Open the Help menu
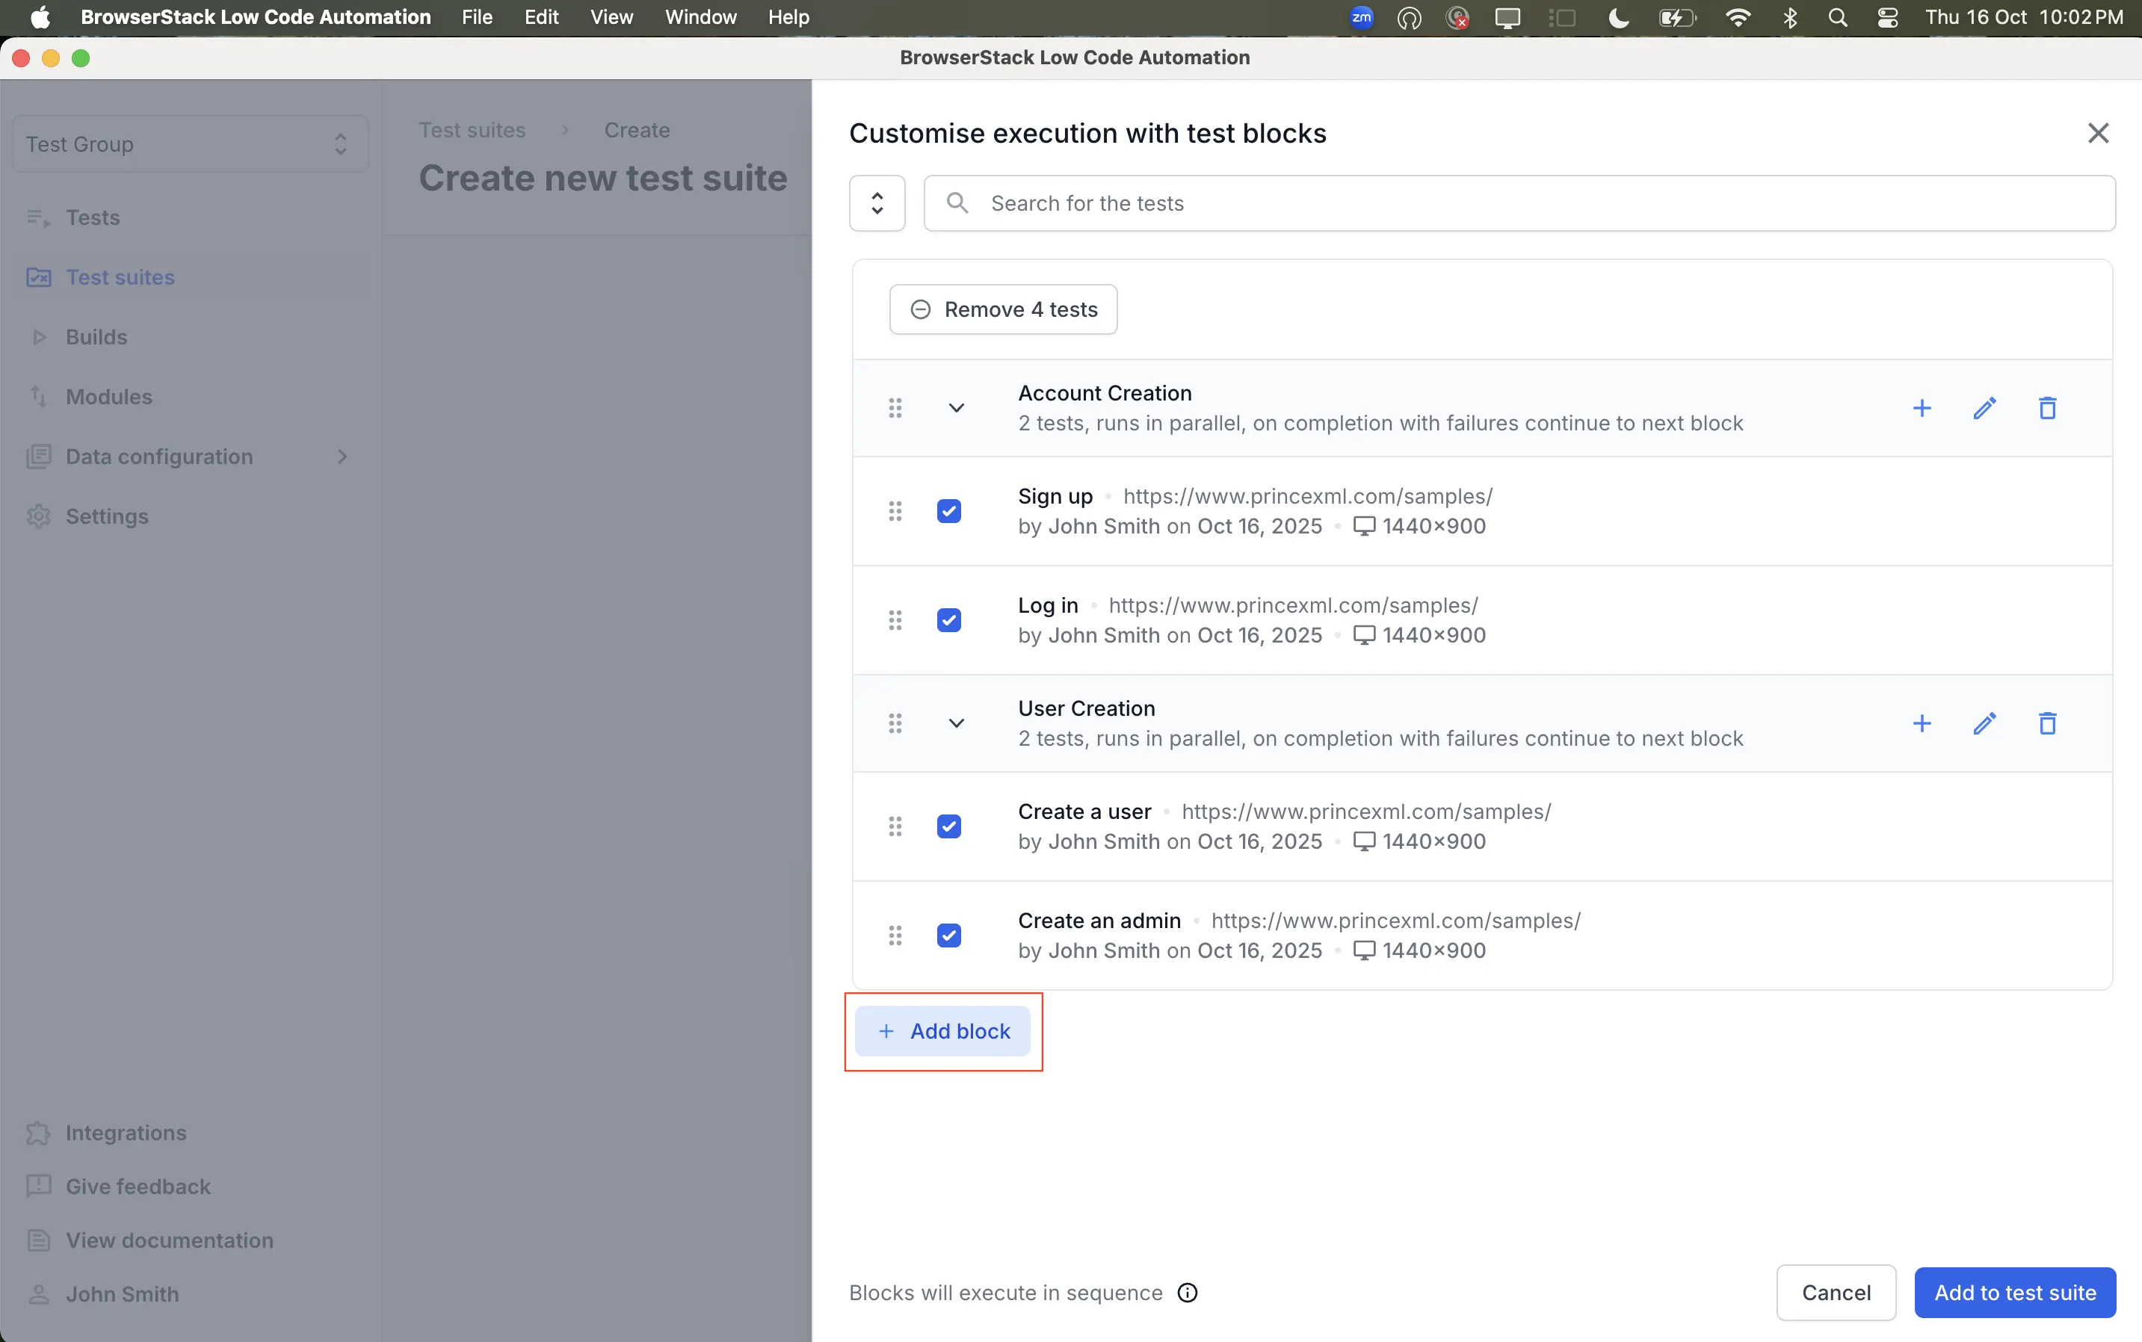This screenshot has width=2142, height=1342. point(788,17)
